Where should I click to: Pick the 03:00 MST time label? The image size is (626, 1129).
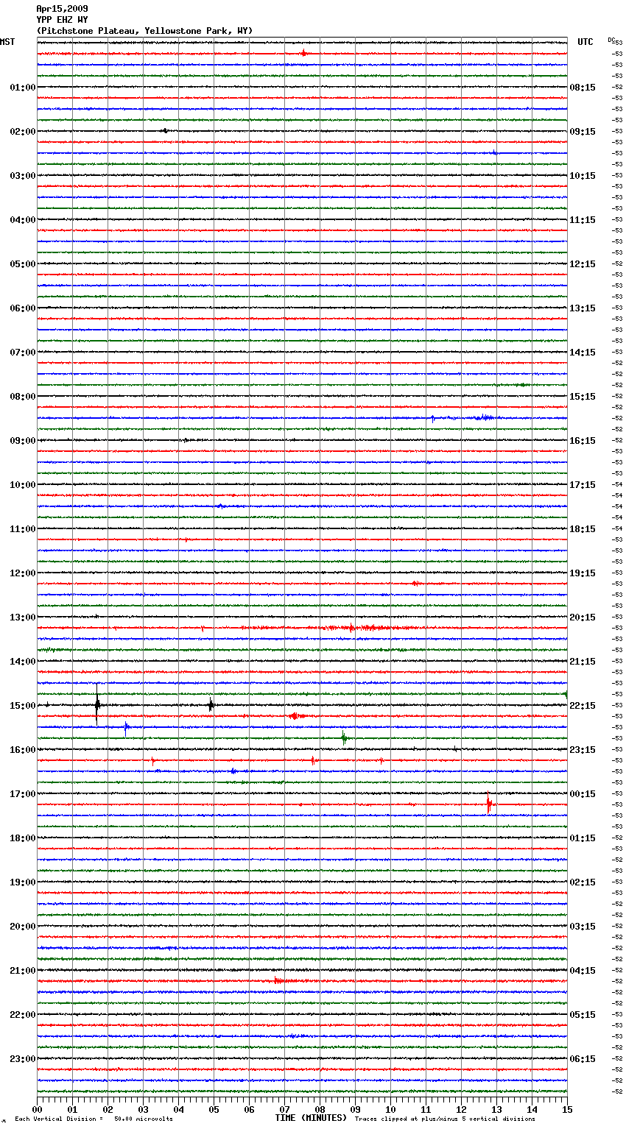click(22, 176)
